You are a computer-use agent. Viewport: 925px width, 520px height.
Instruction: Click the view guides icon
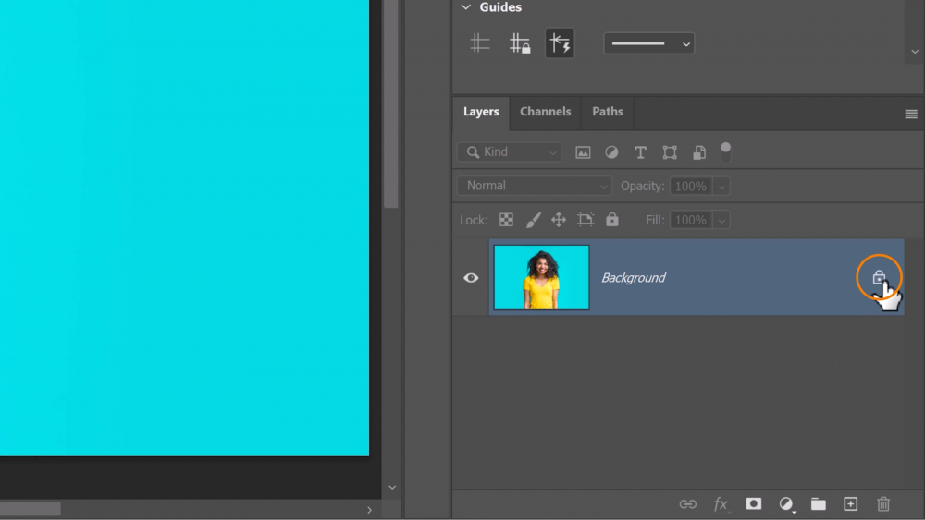tap(479, 43)
